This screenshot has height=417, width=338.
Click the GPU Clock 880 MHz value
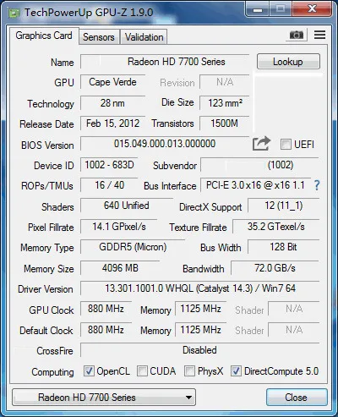[106, 309]
